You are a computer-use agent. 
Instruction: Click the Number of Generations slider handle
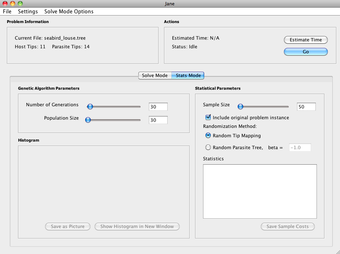click(x=90, y=107)
